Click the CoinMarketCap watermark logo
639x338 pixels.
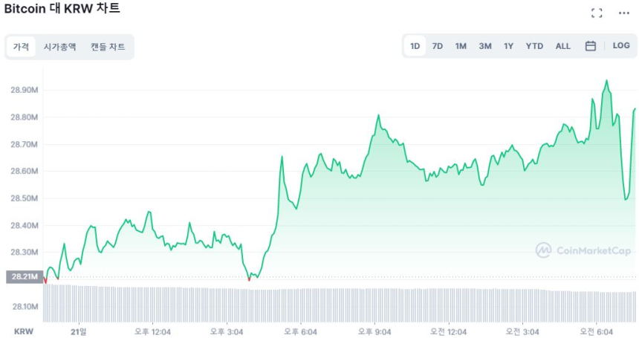click(x=583, y=250)
